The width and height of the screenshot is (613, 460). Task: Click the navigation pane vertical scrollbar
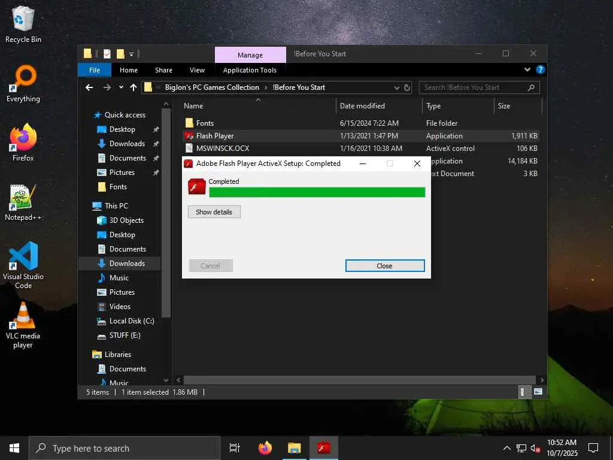pyautogui.click(x=166, y=213)
